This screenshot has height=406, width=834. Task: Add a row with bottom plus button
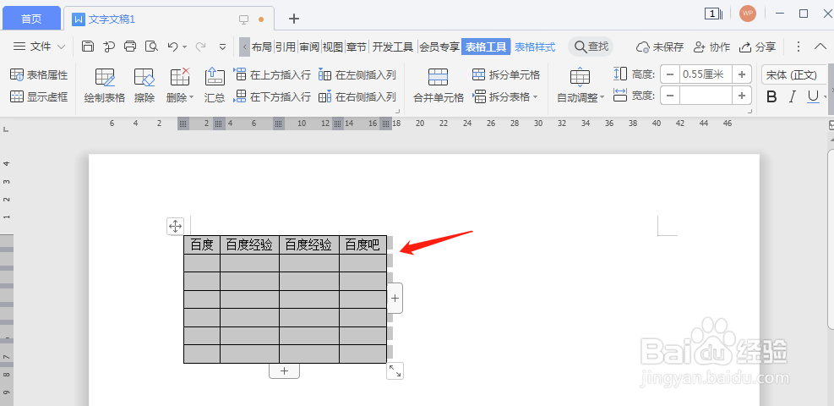pyautogui.click(x=284, y=370)
